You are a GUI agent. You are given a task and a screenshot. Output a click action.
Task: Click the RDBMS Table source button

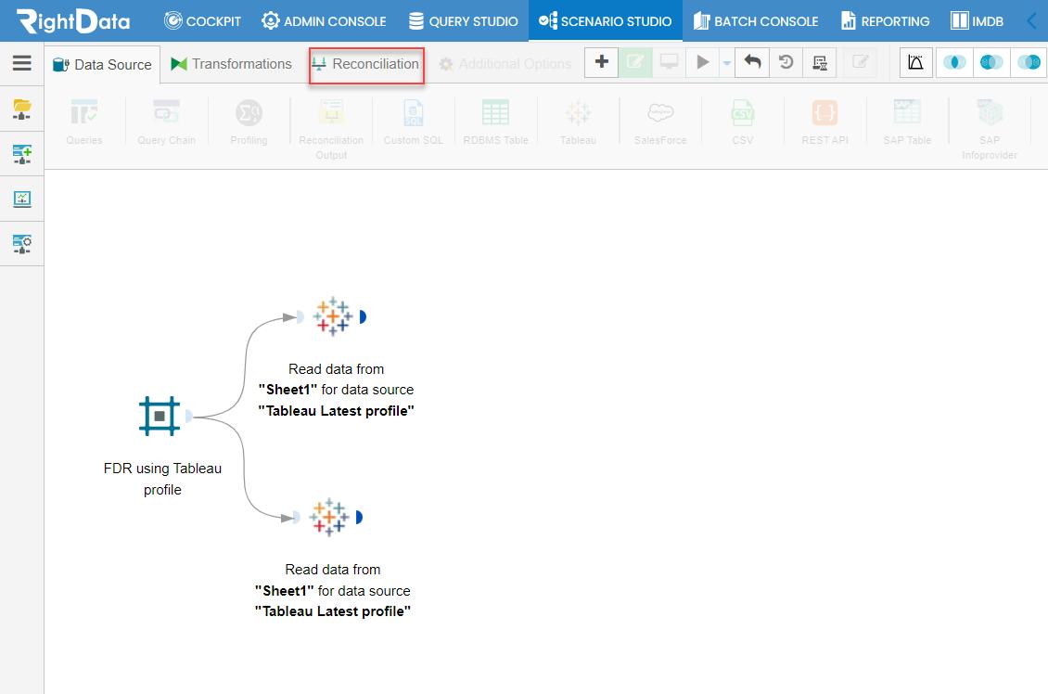pyautogui.click(x=495, y=122)
